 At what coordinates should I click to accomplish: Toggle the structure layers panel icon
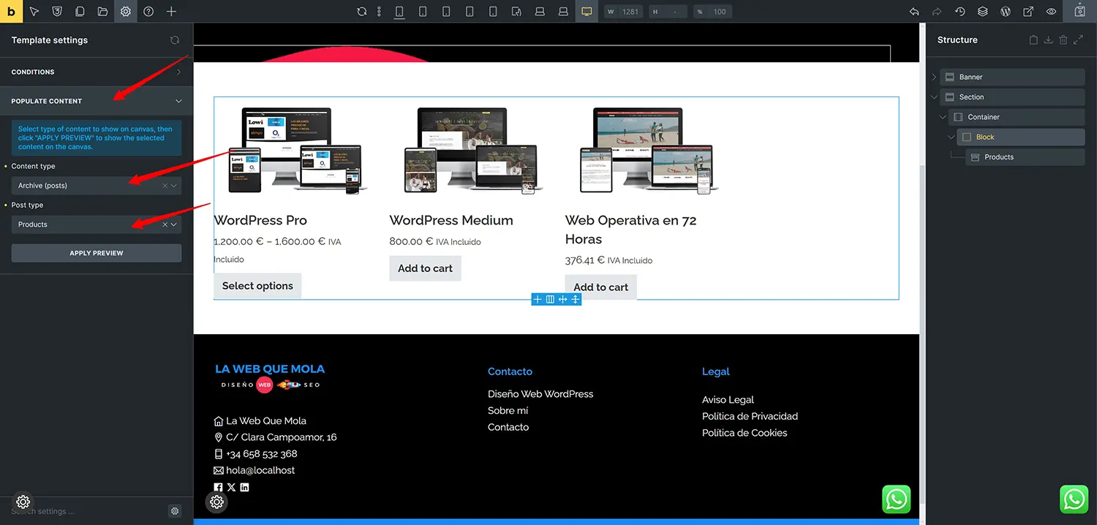pos(983,12)
